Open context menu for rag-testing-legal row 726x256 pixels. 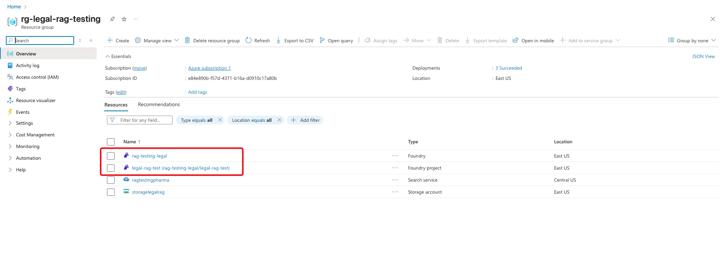point(395,156)
